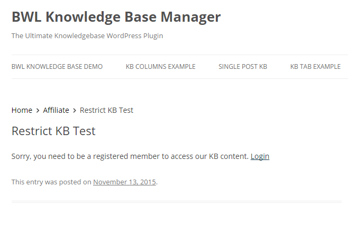Click the word "Sorry" in the message
This screenshot has width=348, height=240.
pyautogui.click(x=20, y=157)
